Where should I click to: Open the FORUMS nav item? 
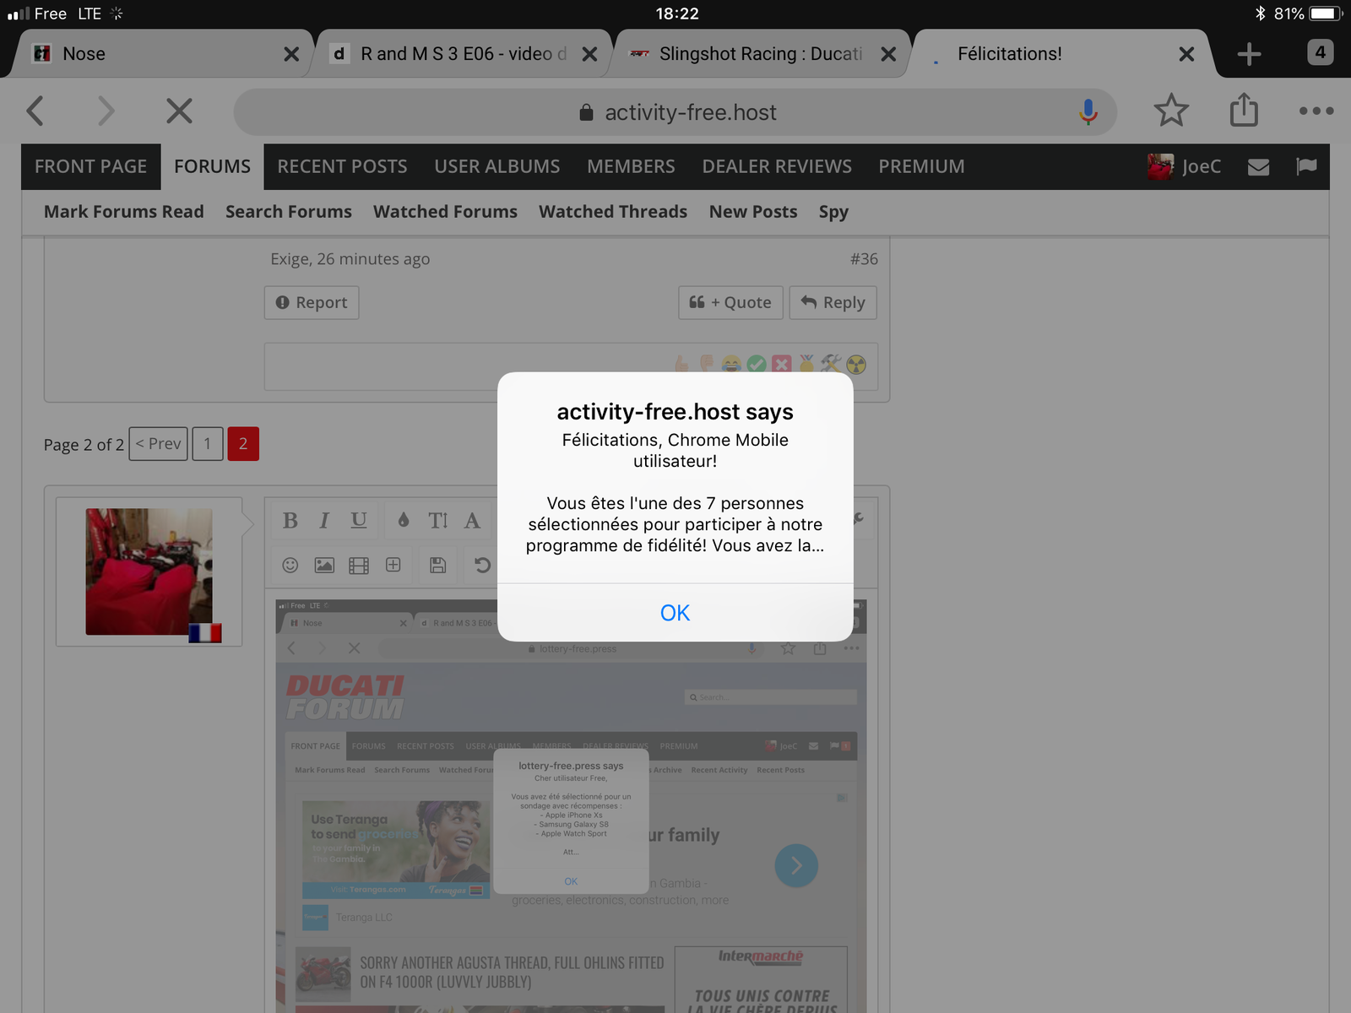coord(212,166)
